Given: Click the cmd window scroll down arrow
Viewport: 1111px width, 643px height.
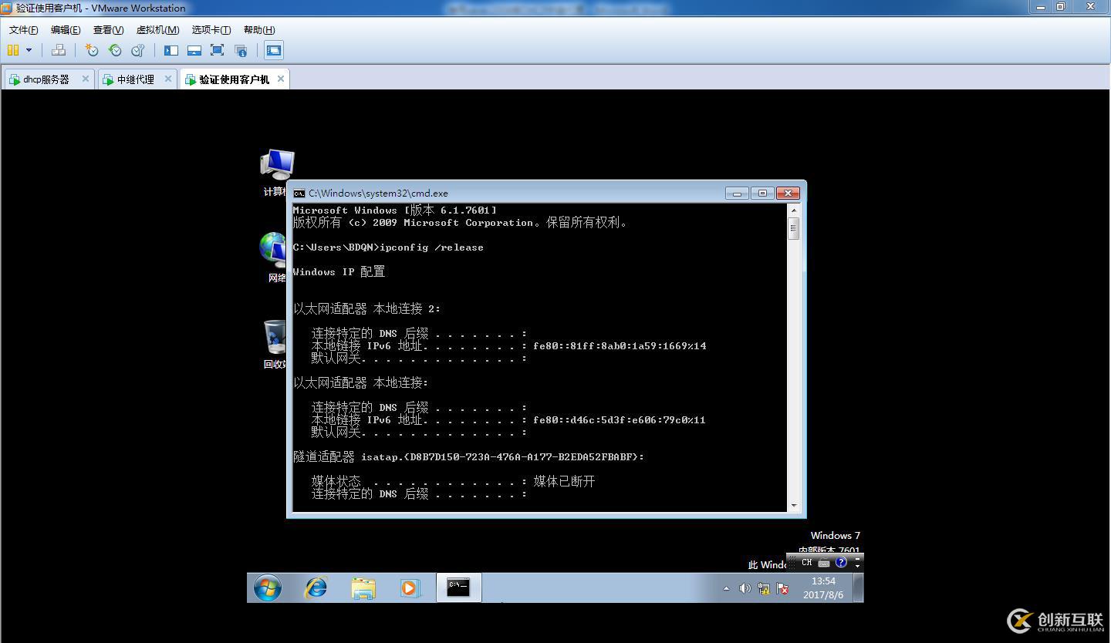Looking at the screenshot, I should click(x=793, y=505).
